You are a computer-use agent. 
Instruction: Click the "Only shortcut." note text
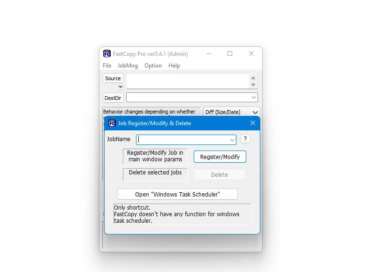tap(132, 208)
